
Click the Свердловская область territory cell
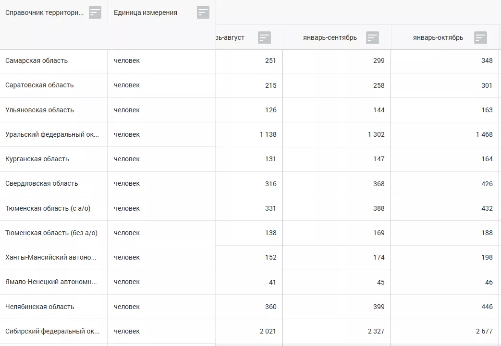point(41,183)
